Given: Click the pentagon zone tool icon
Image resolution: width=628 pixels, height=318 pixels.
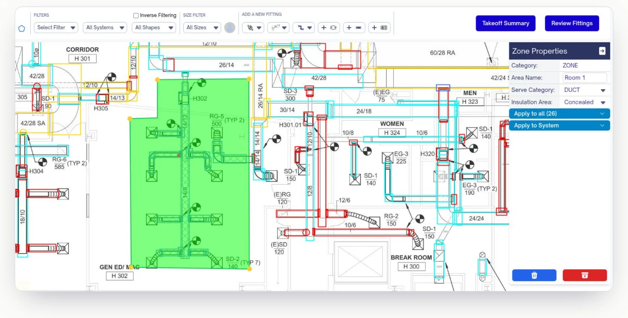Looking at the screenshot, I should [22, 28].
